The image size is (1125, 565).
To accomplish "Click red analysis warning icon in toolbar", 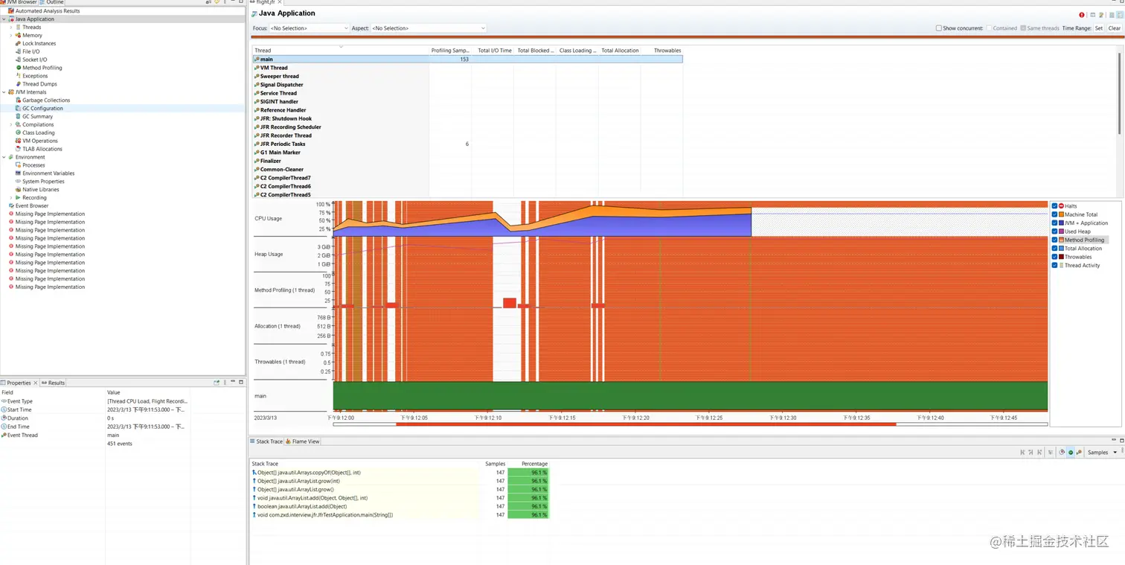I will tap(1082, 15).
